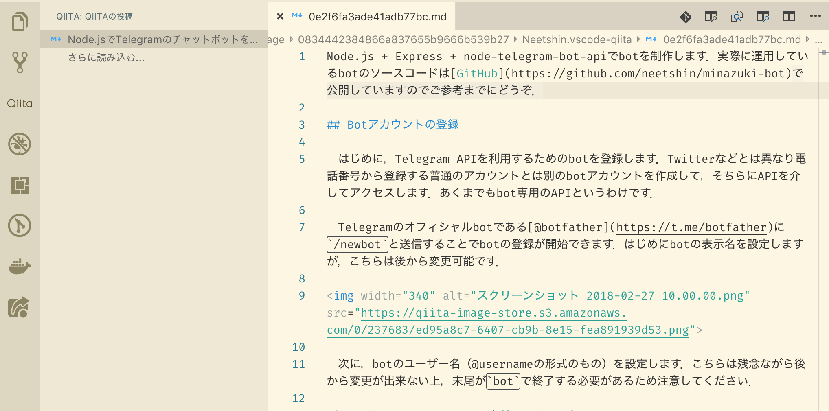Click line number 9 in the gutter

pos(302,296)
